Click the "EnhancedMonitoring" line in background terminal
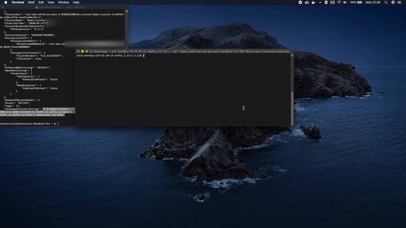Image resolution: width=406 pixels, height=228 pixels. click(x=27, y=68)
